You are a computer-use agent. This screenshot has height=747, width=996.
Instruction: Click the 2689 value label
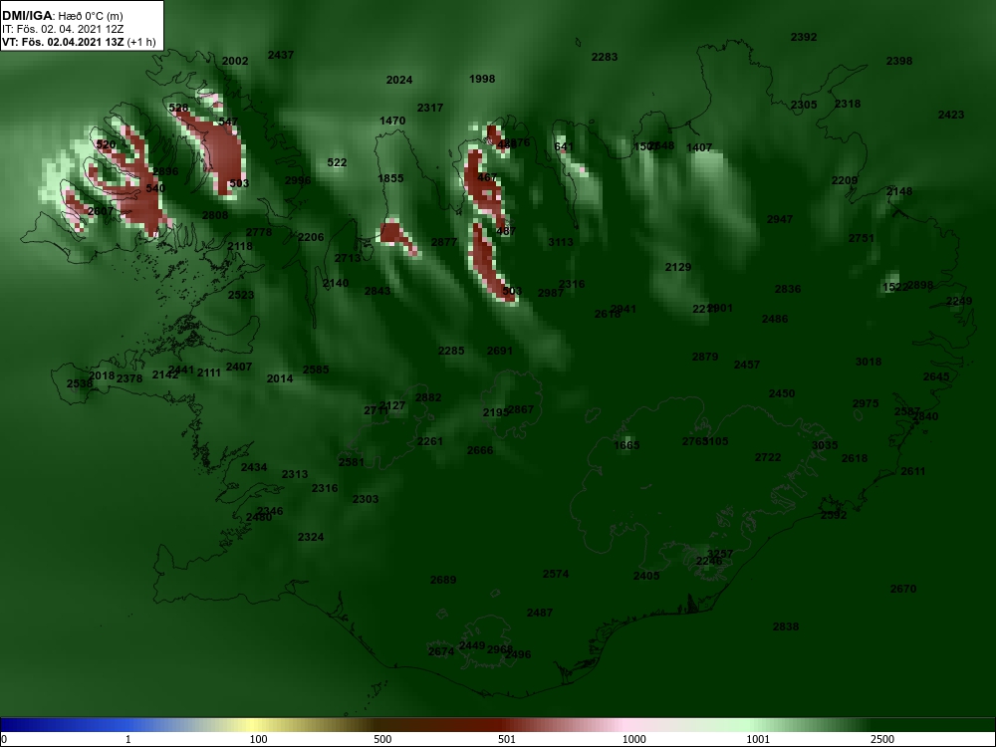pos(443,580)
